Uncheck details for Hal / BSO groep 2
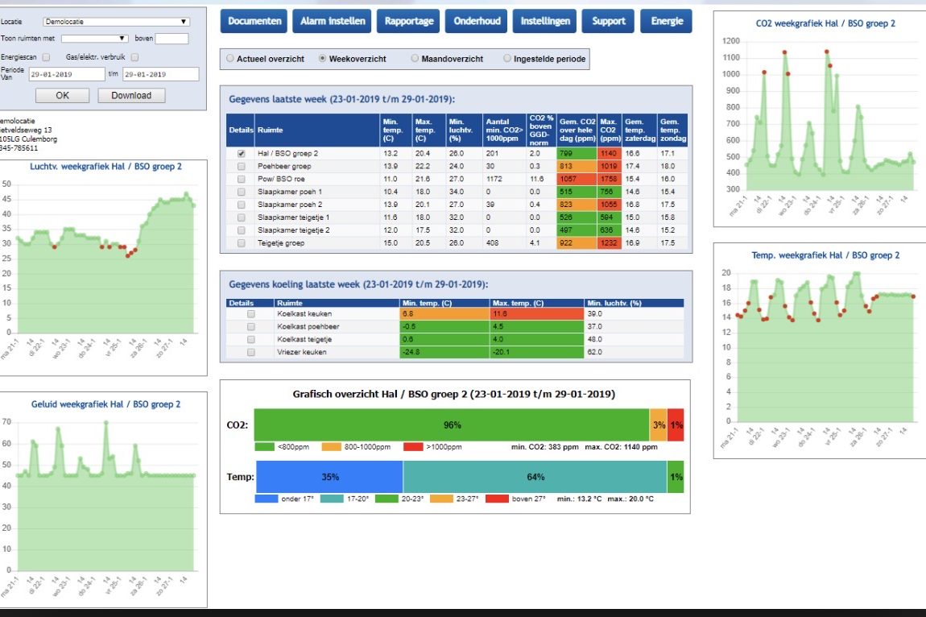926x617 pixels. [x=241, y=153]
